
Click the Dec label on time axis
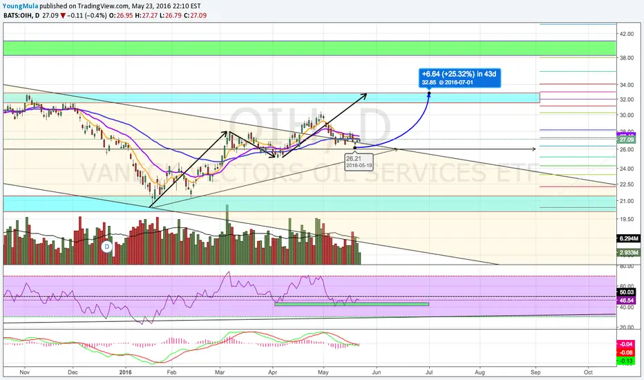click(73, 372)
